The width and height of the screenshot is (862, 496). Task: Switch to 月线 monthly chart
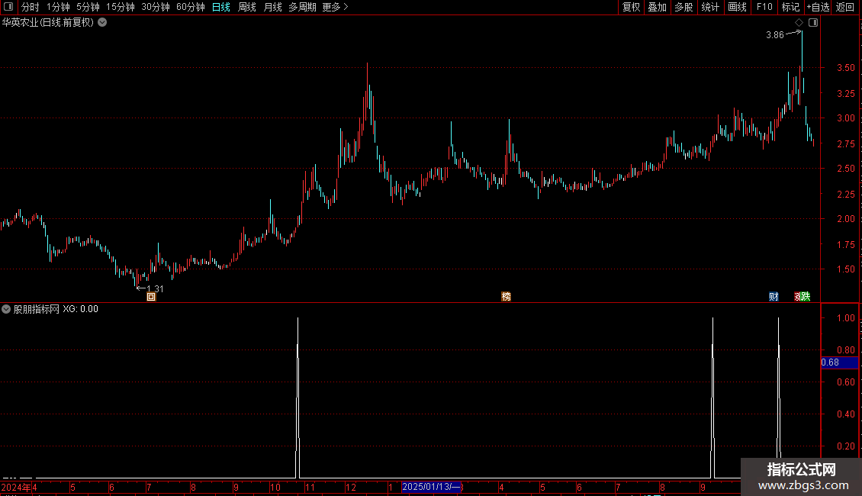(272, 7)
